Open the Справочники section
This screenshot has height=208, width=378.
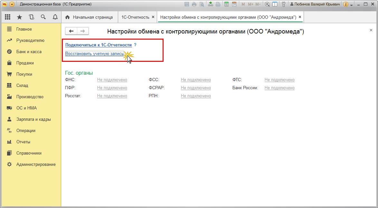(31, 153)
